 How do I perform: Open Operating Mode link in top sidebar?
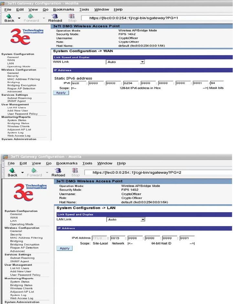pyautogui.click(x=19, y=66)
